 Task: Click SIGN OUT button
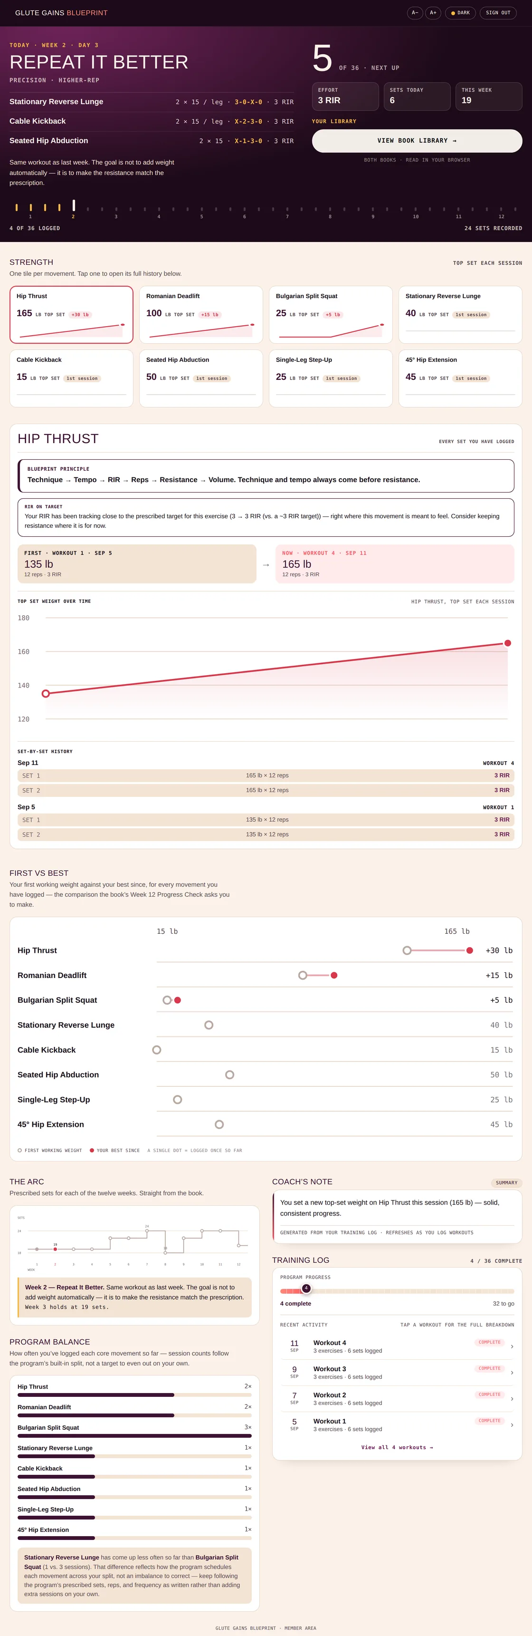click(498, 13)
